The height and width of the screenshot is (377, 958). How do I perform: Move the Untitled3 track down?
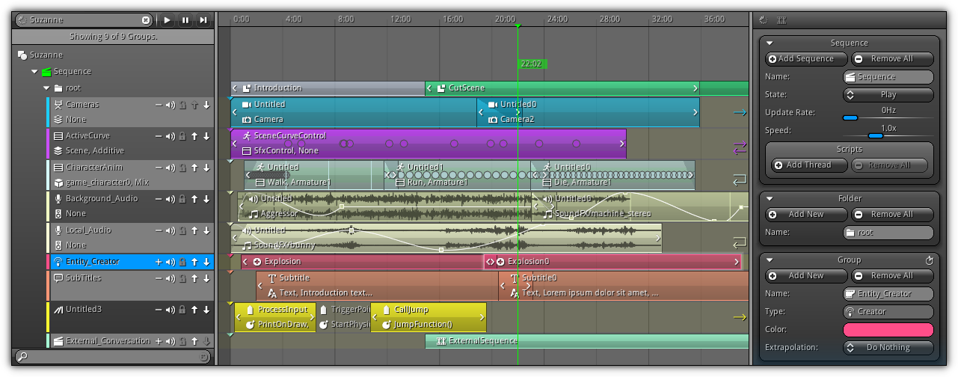pos(206,310)
